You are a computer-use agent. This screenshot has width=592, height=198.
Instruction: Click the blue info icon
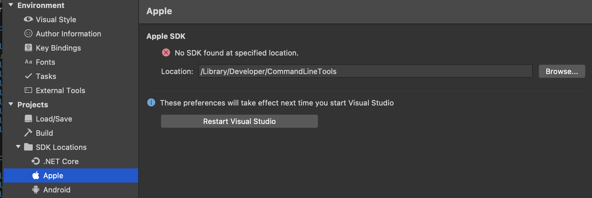151,102
